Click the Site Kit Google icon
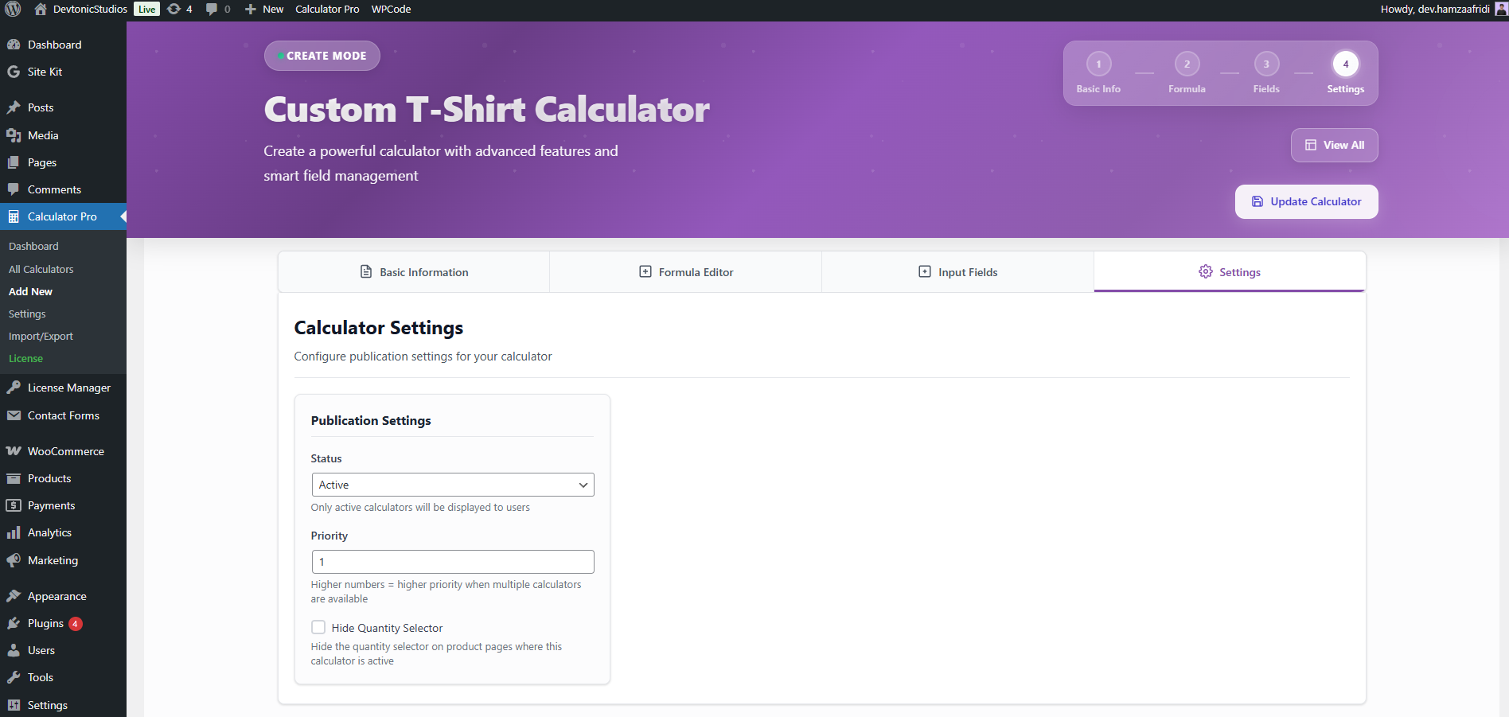The width and height of the screenshot is (1509, 717). 14,72
